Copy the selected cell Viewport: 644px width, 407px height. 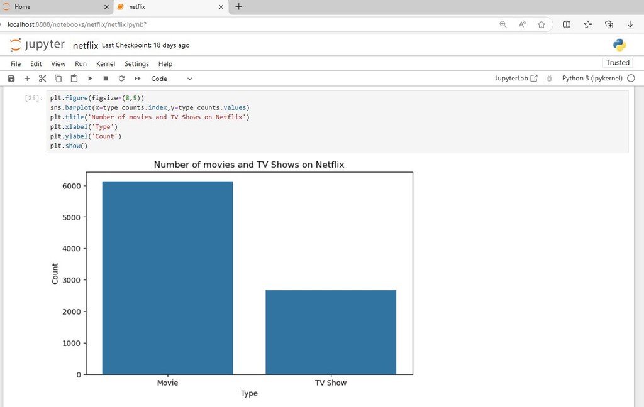58,79
